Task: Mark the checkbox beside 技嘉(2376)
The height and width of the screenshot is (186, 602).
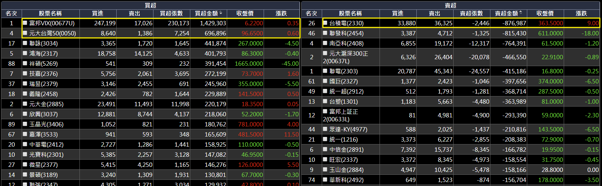Action: coord(25,73)
